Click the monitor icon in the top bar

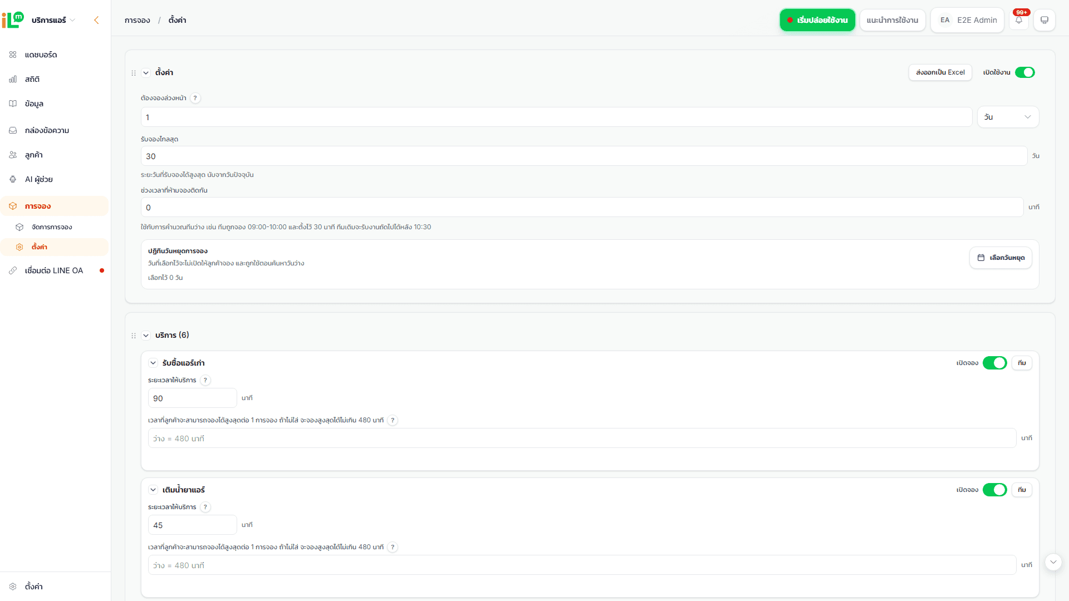(1045, 20)
